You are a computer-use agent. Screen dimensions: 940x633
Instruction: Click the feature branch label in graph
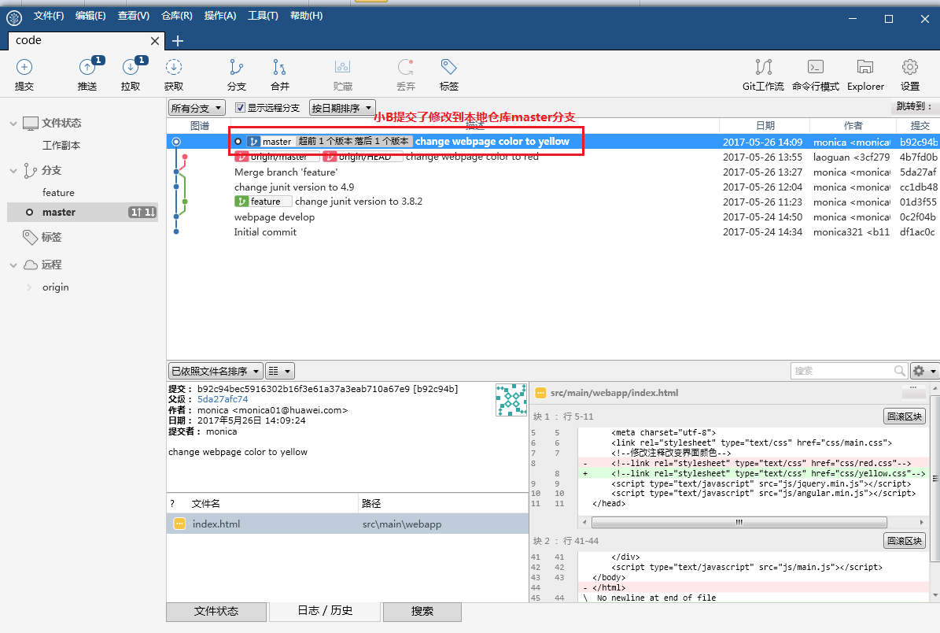pos(264,202)
